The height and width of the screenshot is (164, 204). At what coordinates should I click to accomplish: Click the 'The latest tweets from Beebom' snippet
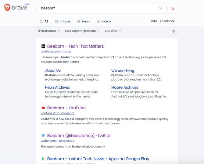point(73,147)
